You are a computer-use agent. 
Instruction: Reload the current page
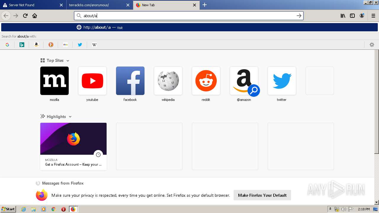[x=25, y=16]
